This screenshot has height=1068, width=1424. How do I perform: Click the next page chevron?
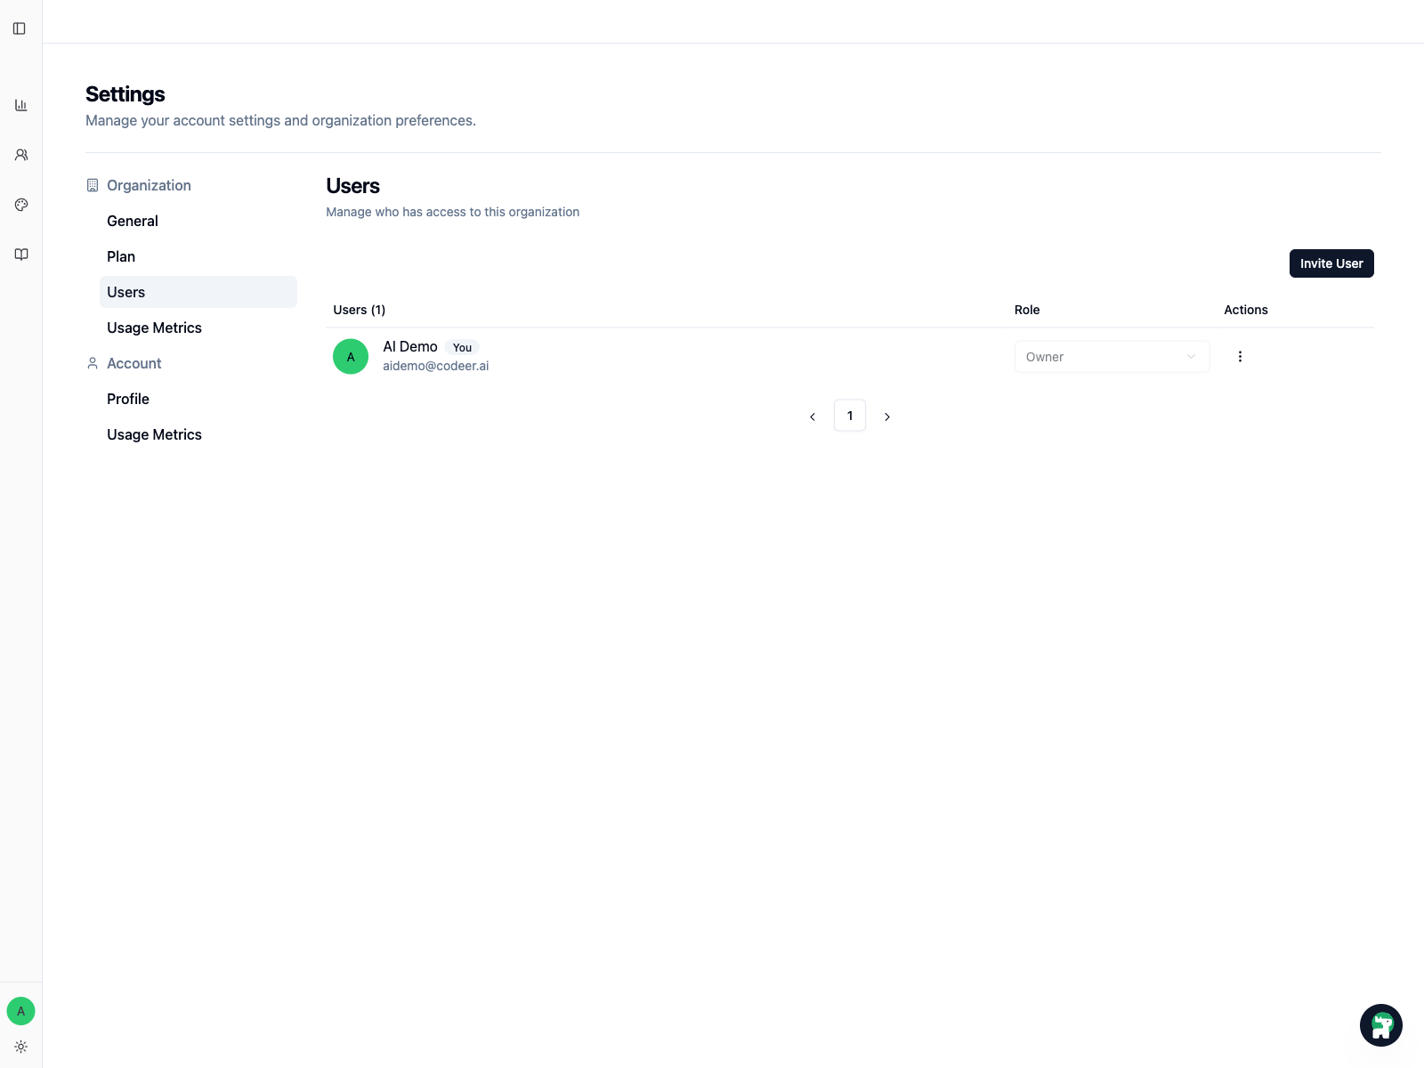point(887,416)
